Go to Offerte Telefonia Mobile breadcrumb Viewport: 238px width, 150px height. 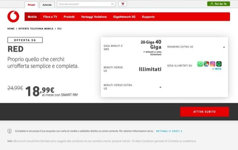click(36, 29)
